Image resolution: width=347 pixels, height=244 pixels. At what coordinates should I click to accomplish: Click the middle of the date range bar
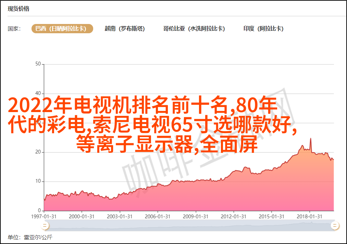[190, 225]
